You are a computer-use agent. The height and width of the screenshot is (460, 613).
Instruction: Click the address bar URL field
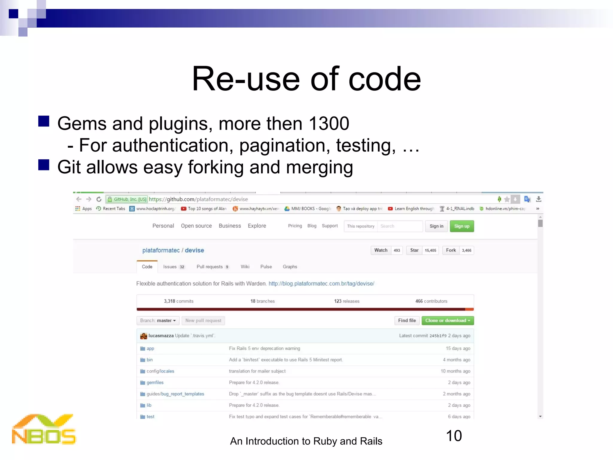click(299, 199)
